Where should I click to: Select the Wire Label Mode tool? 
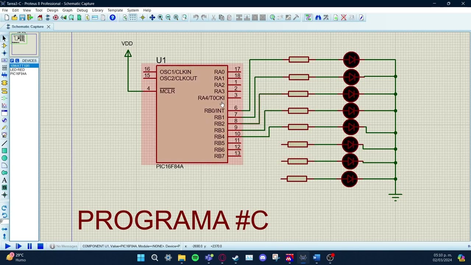point(4,60)
